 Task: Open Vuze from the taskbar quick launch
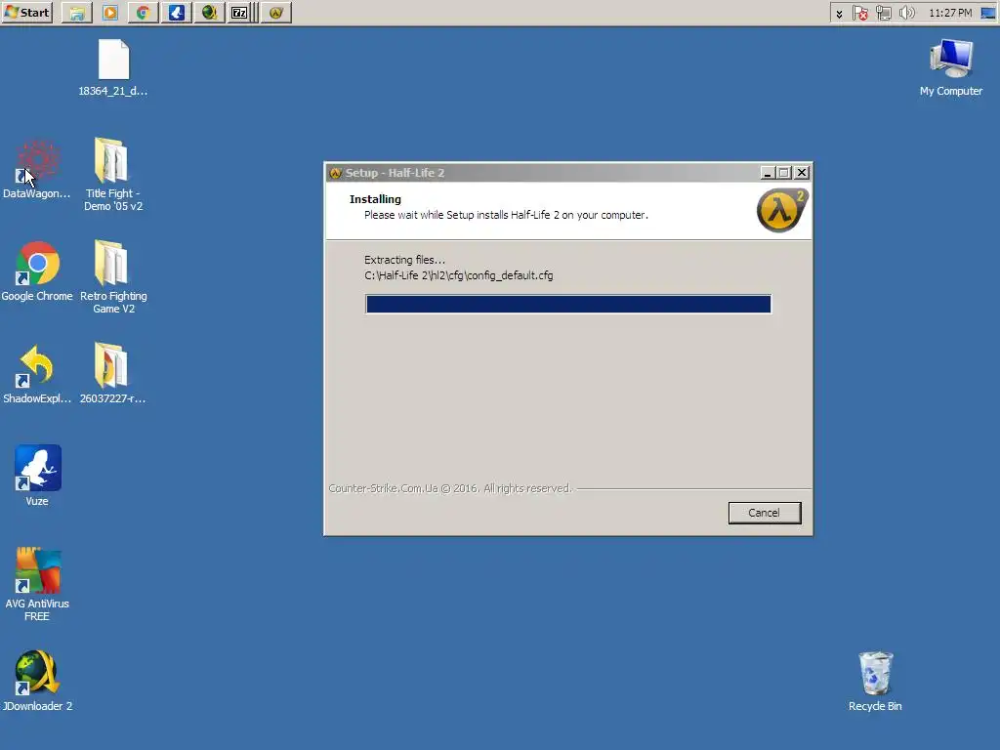pos(176,13)
